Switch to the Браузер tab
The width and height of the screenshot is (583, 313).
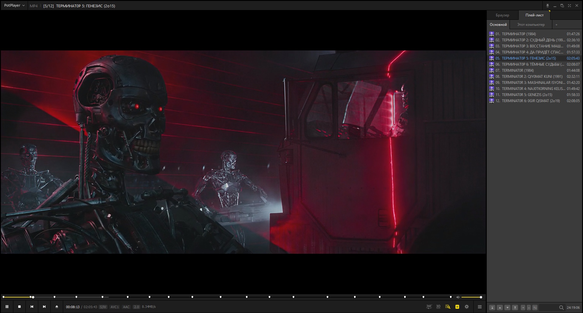(x=503, y=15)
